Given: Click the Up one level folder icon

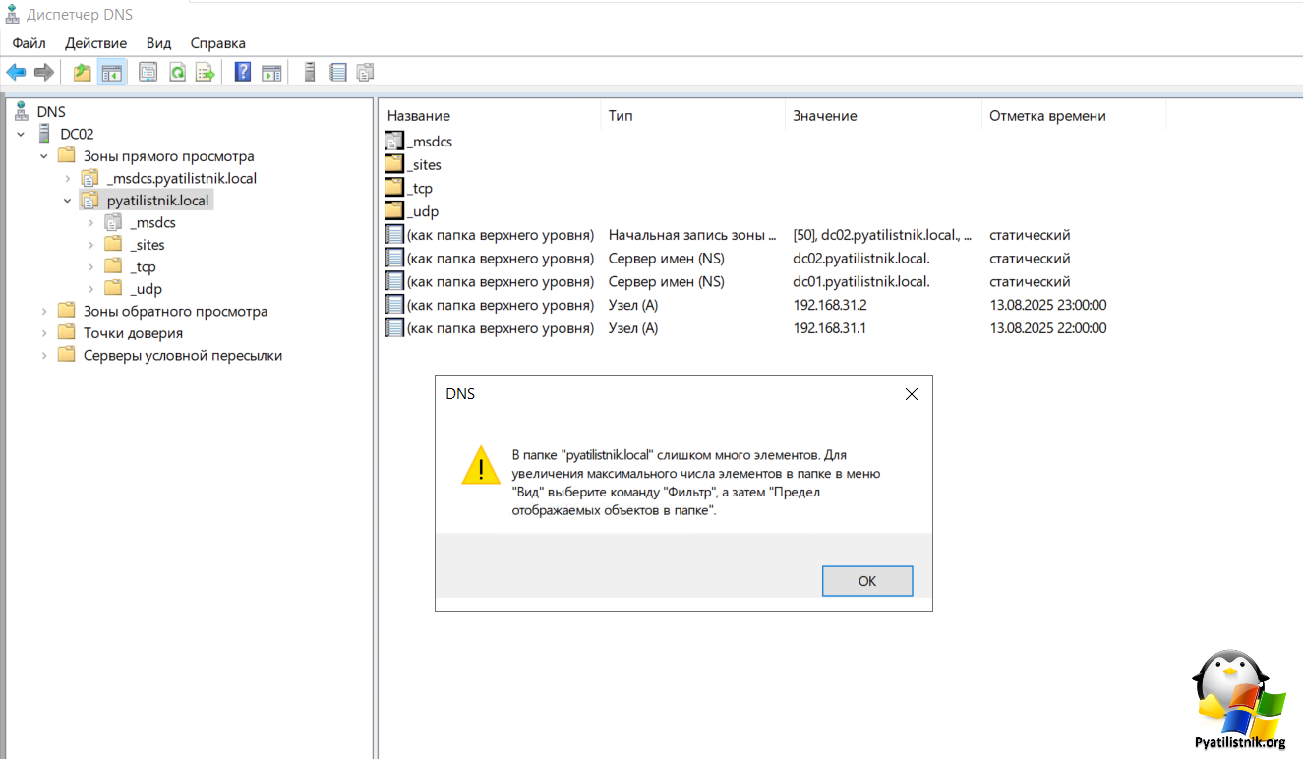Looking at the screenshot, I should pyautogui.click(x=83, y=72).
